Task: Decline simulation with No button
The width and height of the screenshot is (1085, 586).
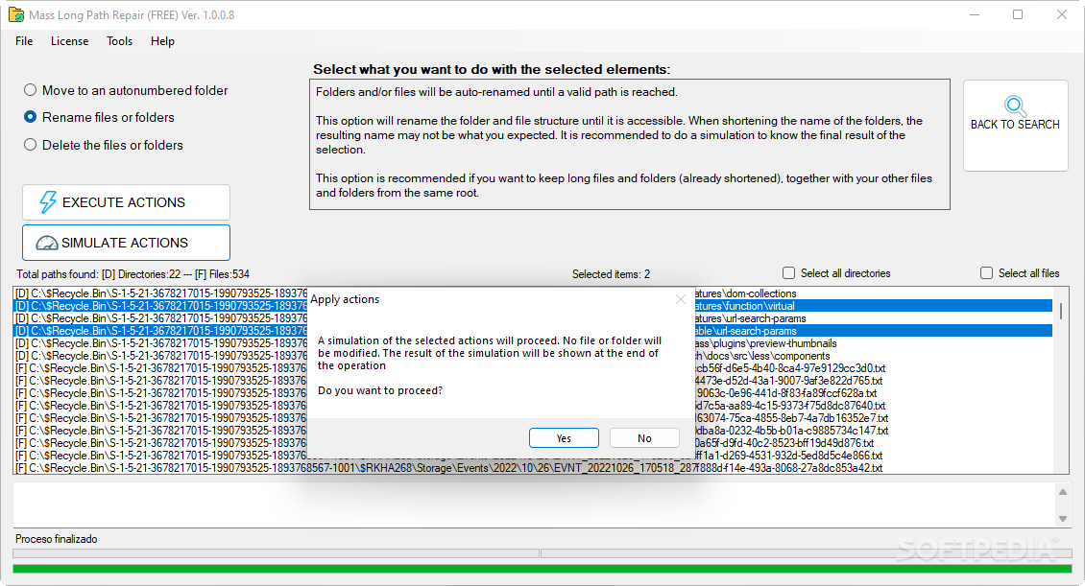Action: coord(644,438)
